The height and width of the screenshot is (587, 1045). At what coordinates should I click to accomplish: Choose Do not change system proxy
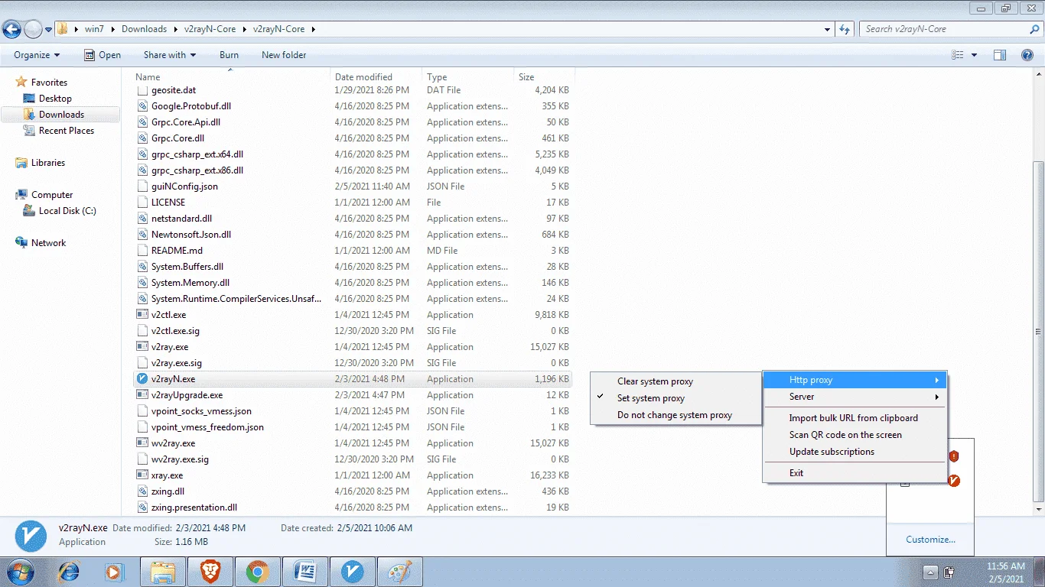click(x=676, y=415)
